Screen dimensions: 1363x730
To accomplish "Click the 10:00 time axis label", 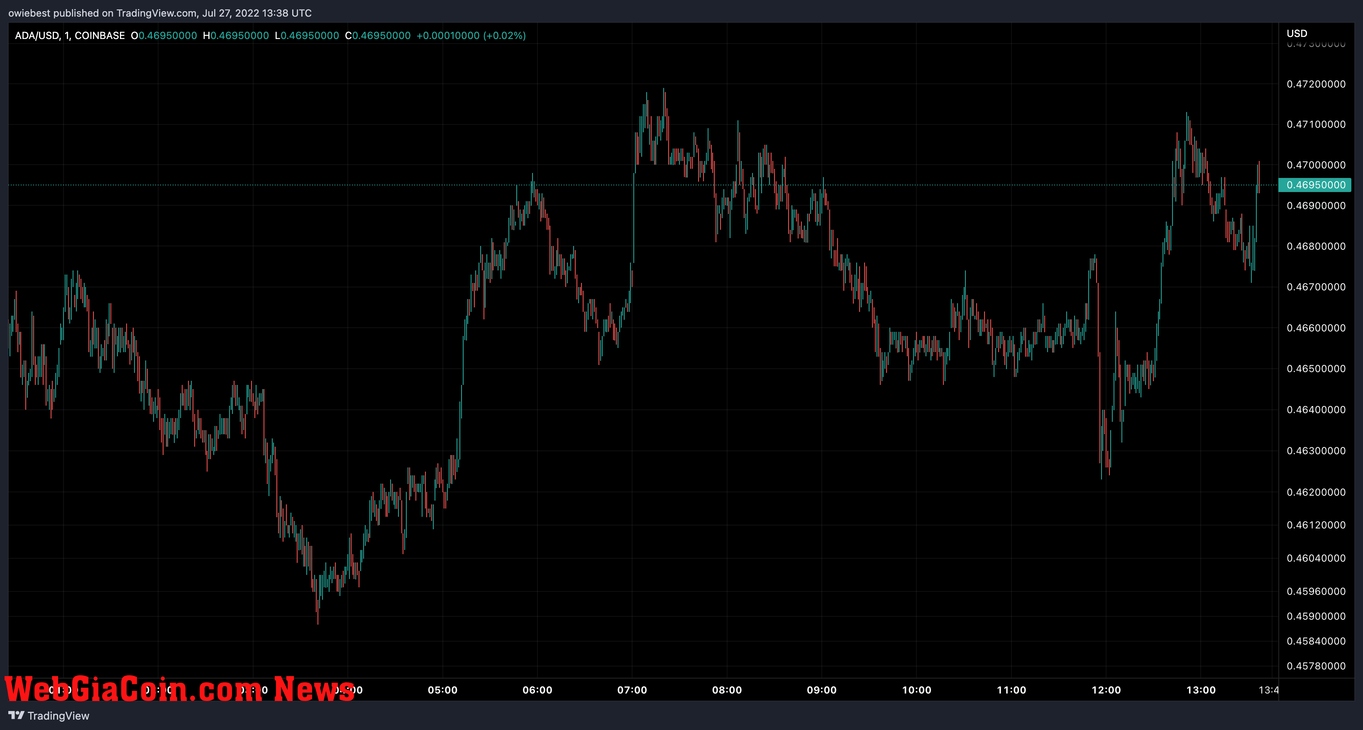I will tap(916, 690).
